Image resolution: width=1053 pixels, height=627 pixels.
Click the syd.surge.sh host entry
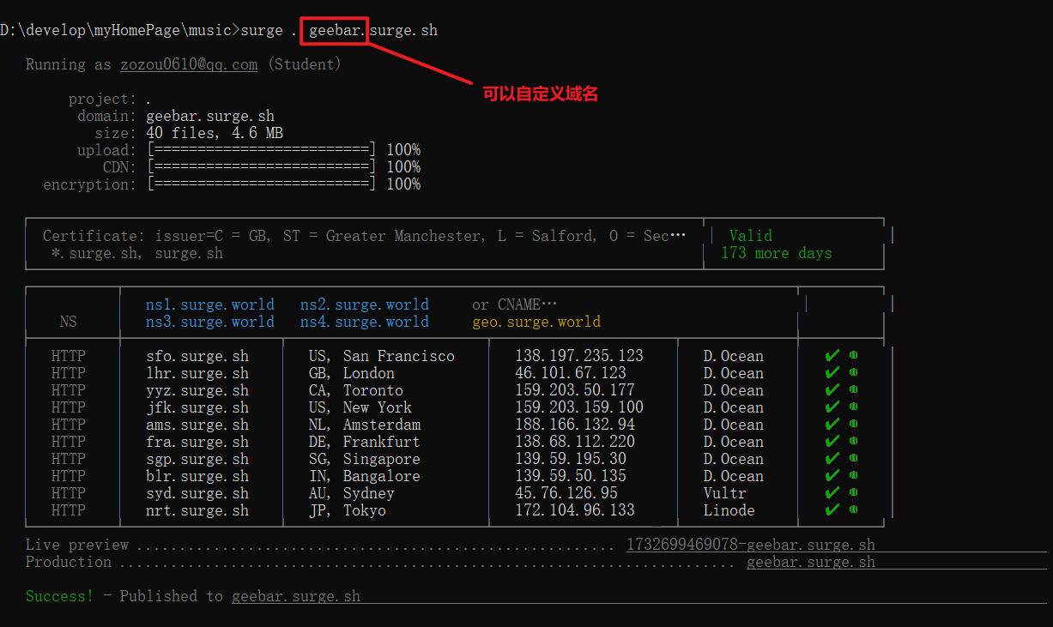197,493
